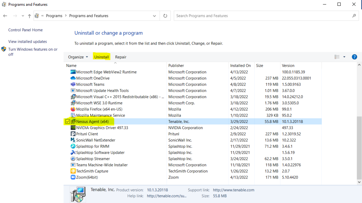This screenshot has height=203, width=362.
Task: Click the Repair toolbar button
Action: tap(121, 57)
